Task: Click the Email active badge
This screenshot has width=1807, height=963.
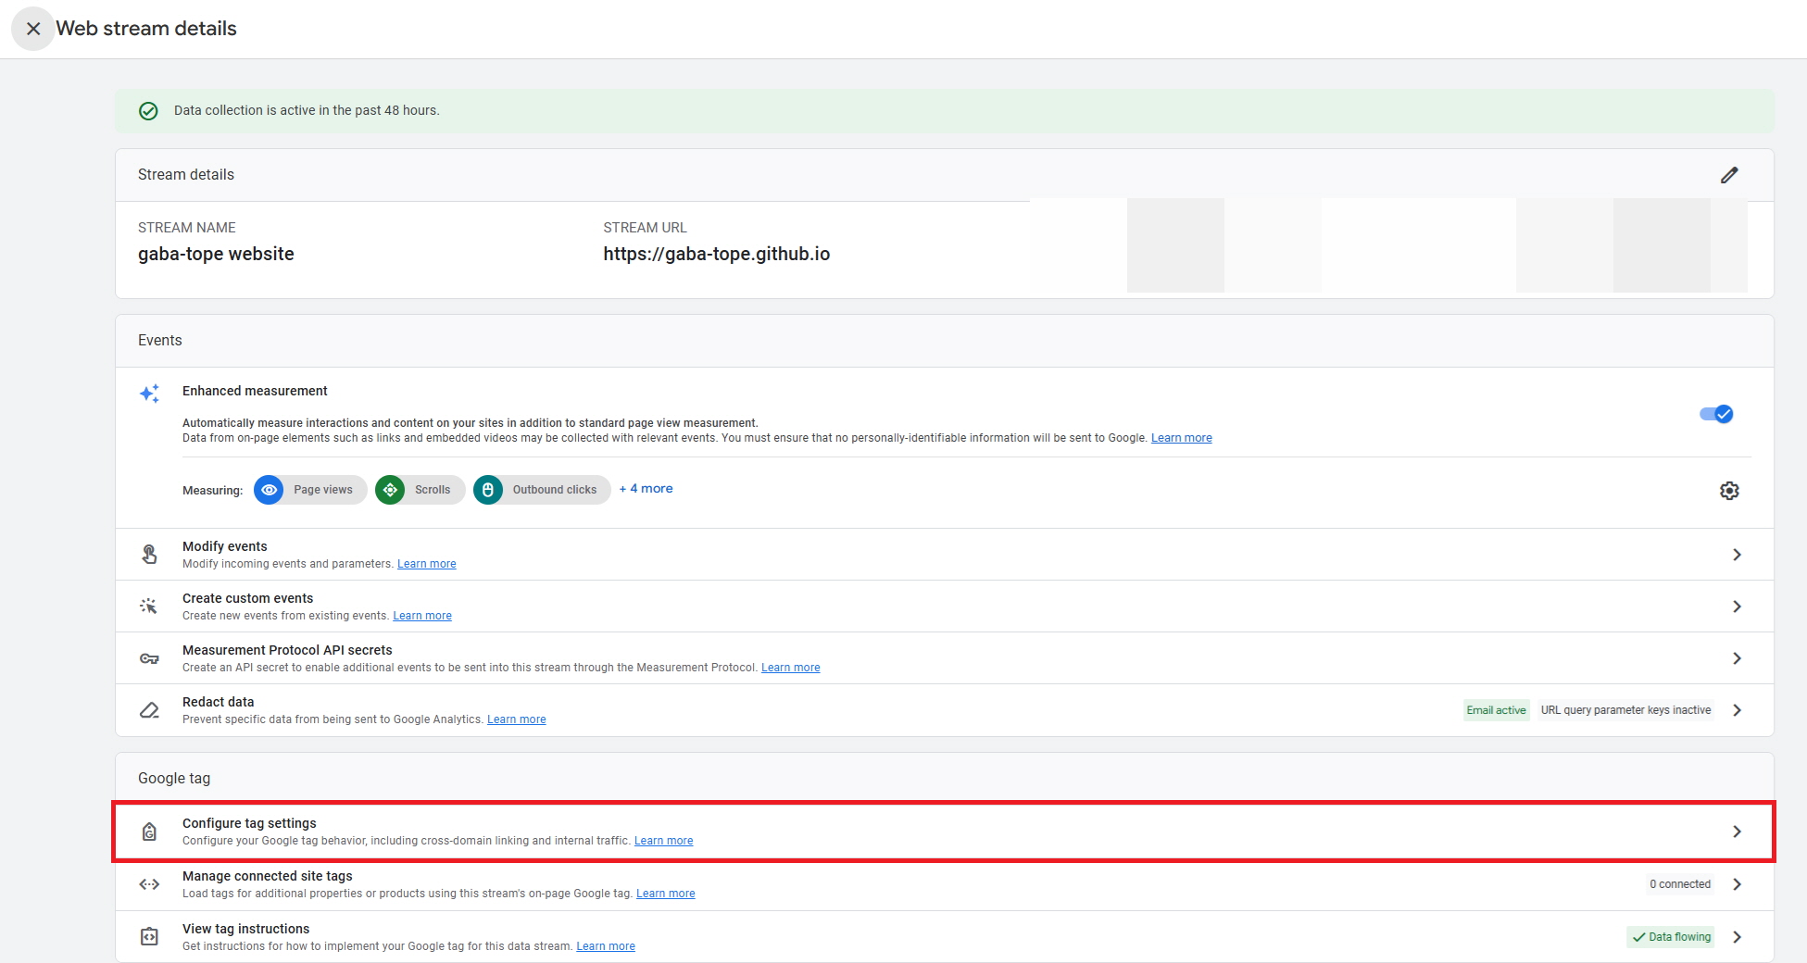Action: [1496, 710]
